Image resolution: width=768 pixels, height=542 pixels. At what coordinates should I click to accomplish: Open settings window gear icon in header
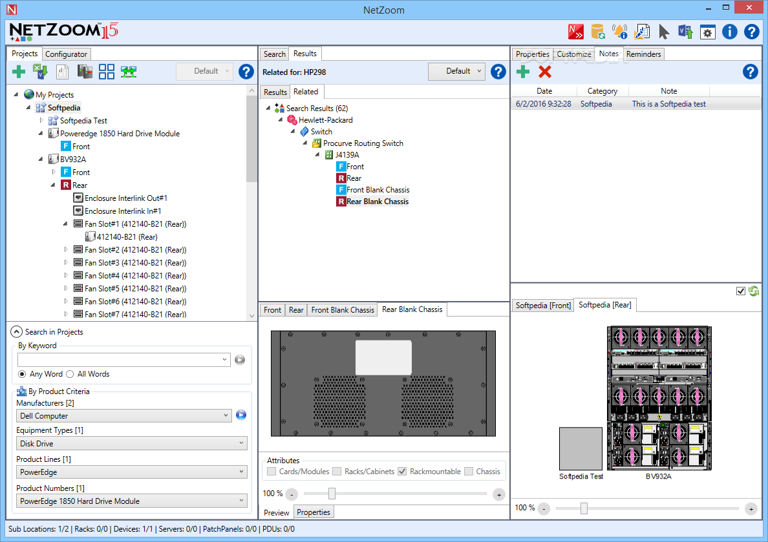[x=707, y=32]
